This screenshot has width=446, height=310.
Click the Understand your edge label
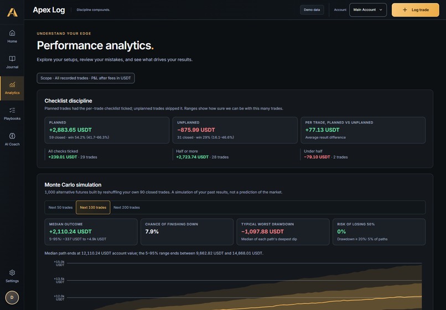tap(64, 33)
